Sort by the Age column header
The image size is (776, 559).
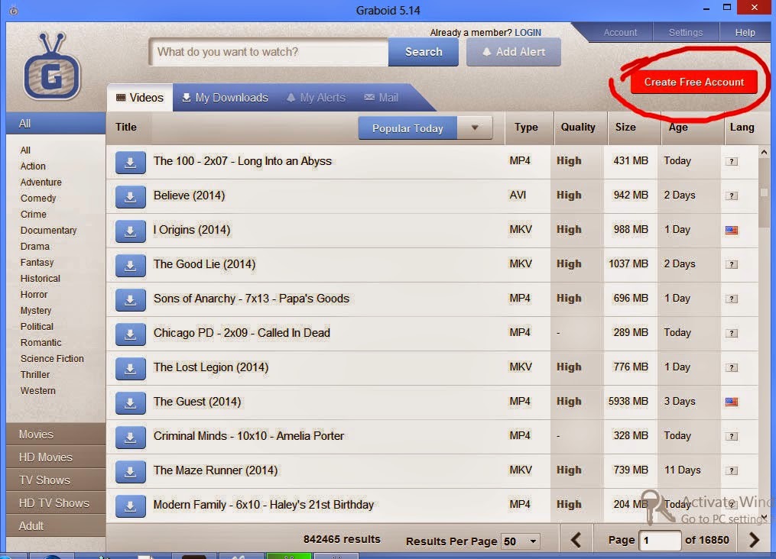click(x=678, y=127)
